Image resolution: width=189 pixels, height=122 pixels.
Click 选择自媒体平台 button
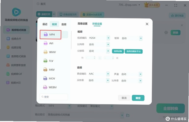click(x=134, y=51)
